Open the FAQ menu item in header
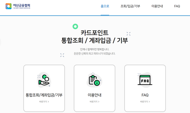The width and height of the screenshot is (190, 113). (x=177, y=6)
